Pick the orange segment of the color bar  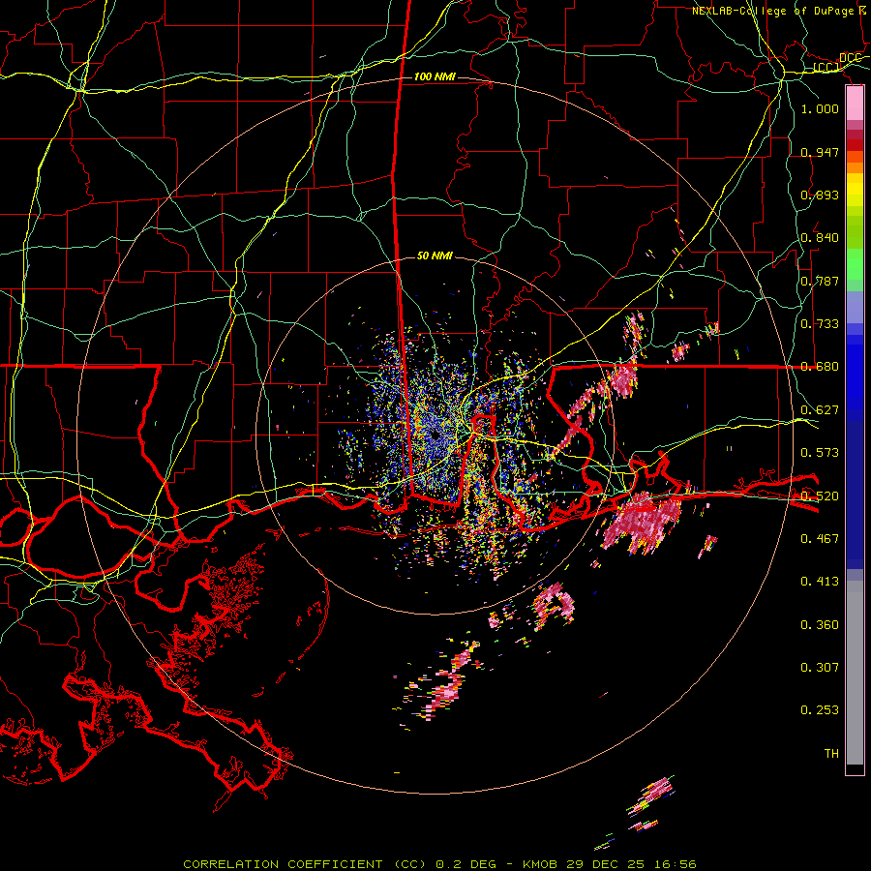[855, 167]
